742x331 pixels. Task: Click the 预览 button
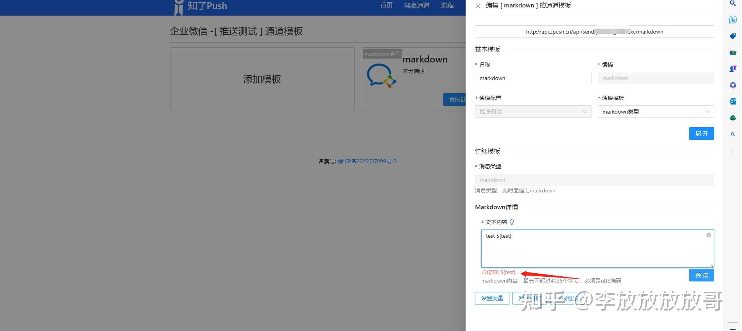[701, 275]
